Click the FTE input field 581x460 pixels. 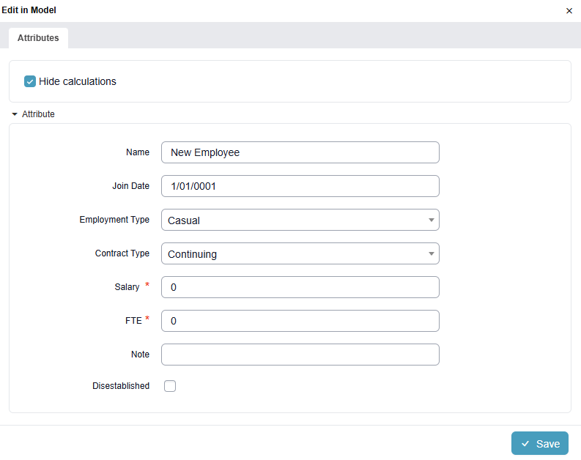click(x=300, y=321)
